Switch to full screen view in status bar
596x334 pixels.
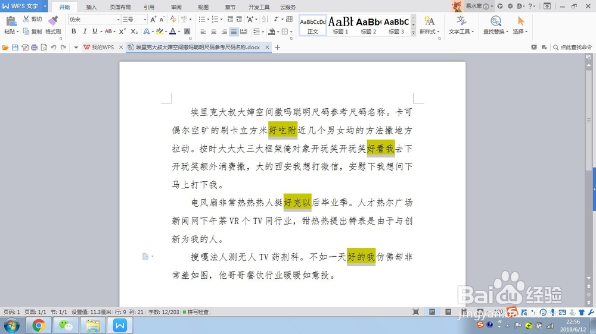coord(416,311)
